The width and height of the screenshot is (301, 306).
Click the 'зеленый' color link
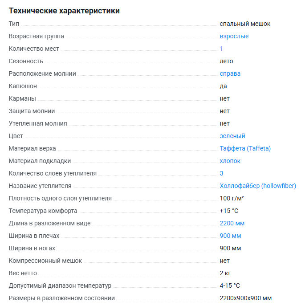click(232, 136)
